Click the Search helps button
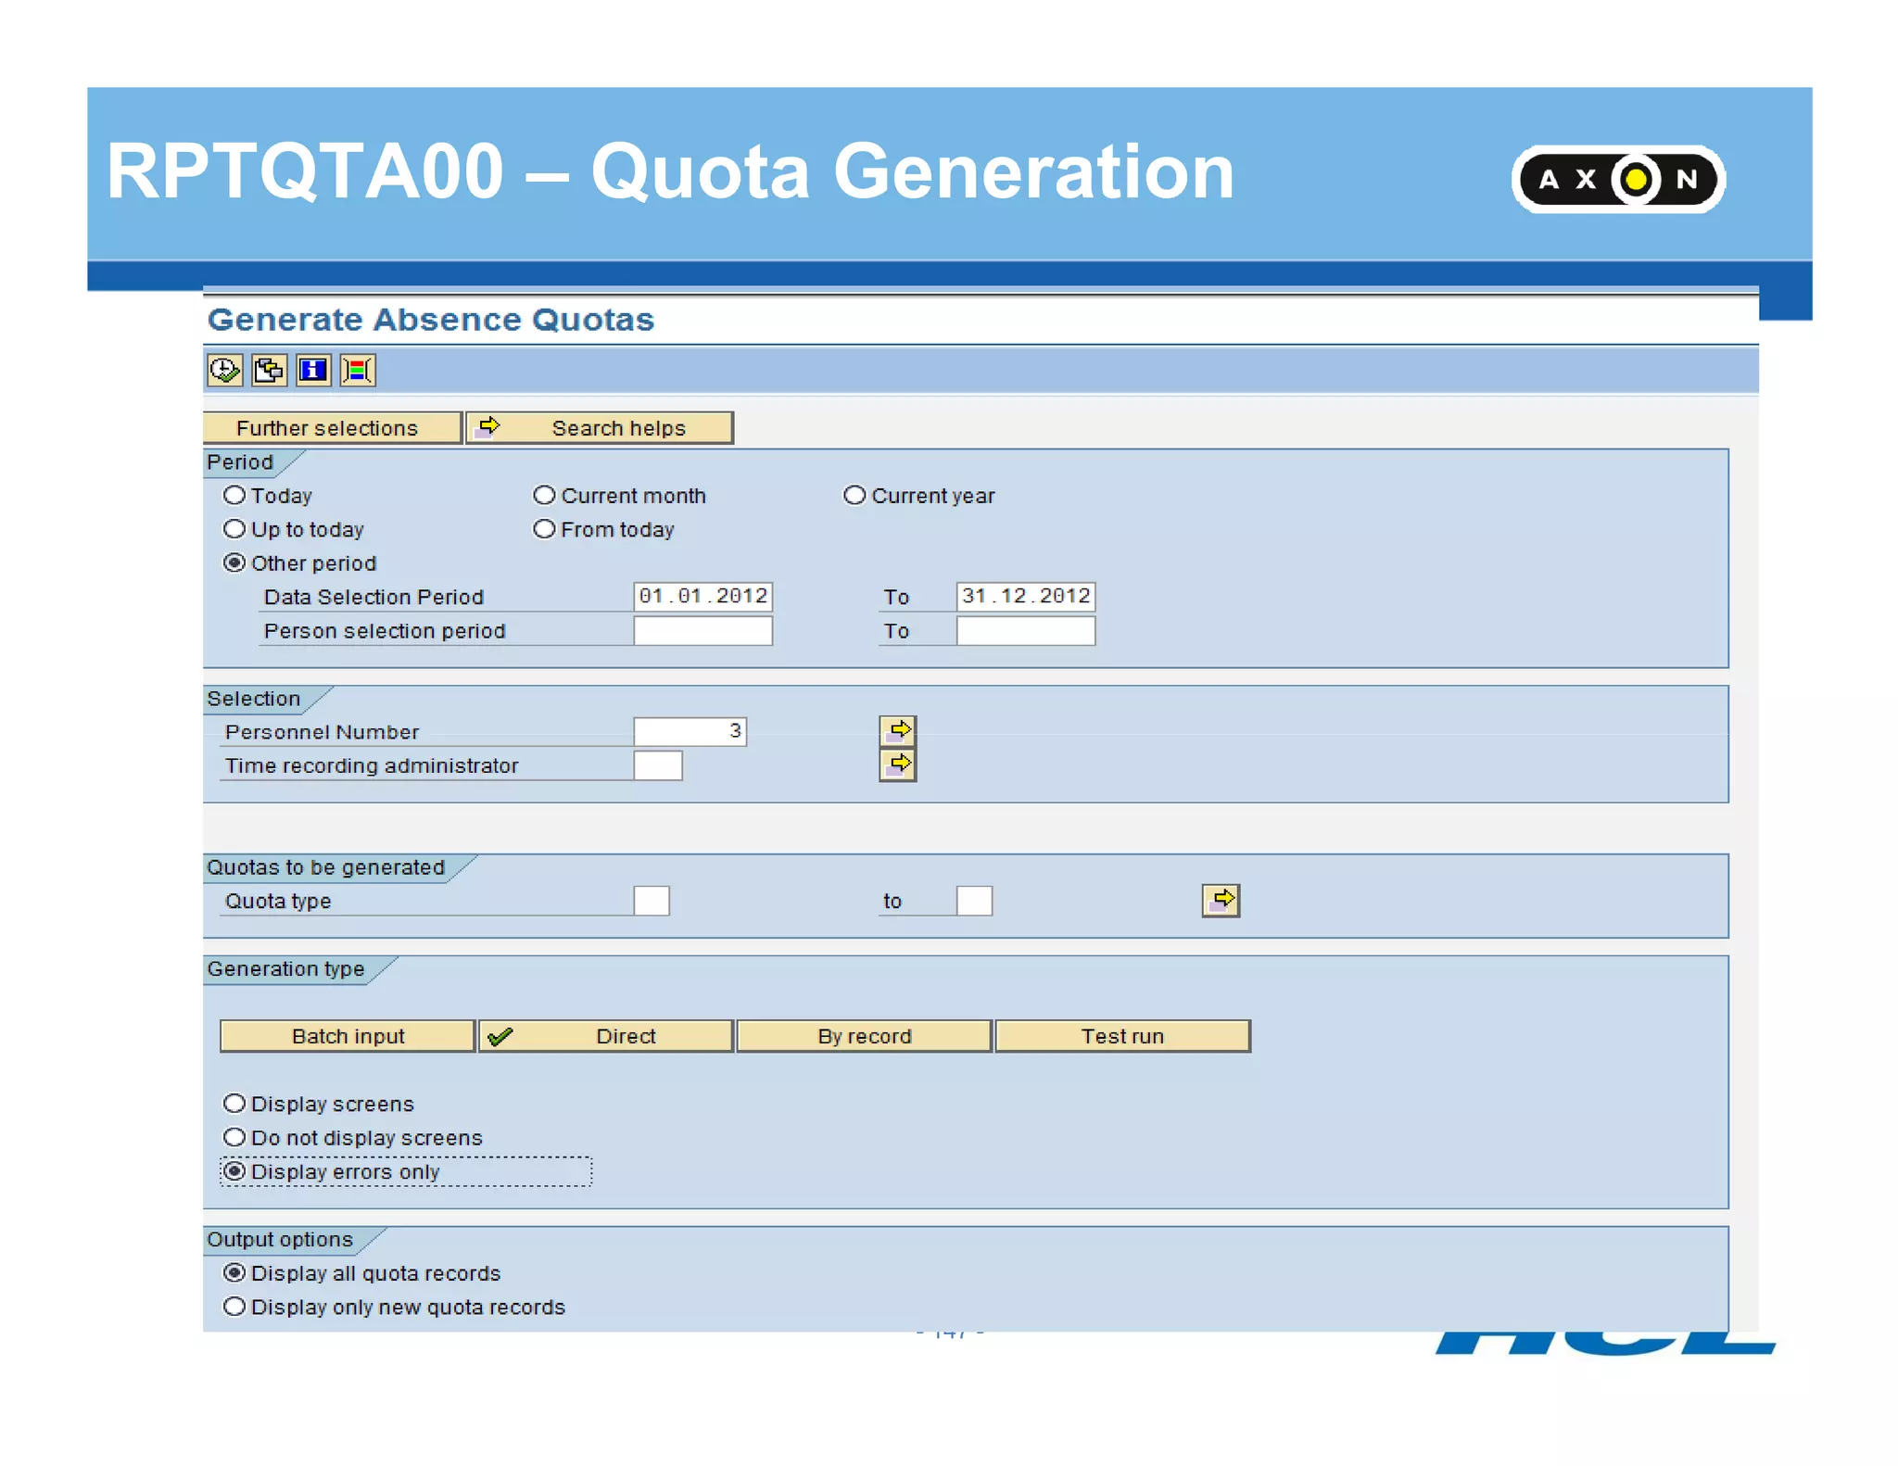1898x1466 pixels. click(x=600, y=428)
